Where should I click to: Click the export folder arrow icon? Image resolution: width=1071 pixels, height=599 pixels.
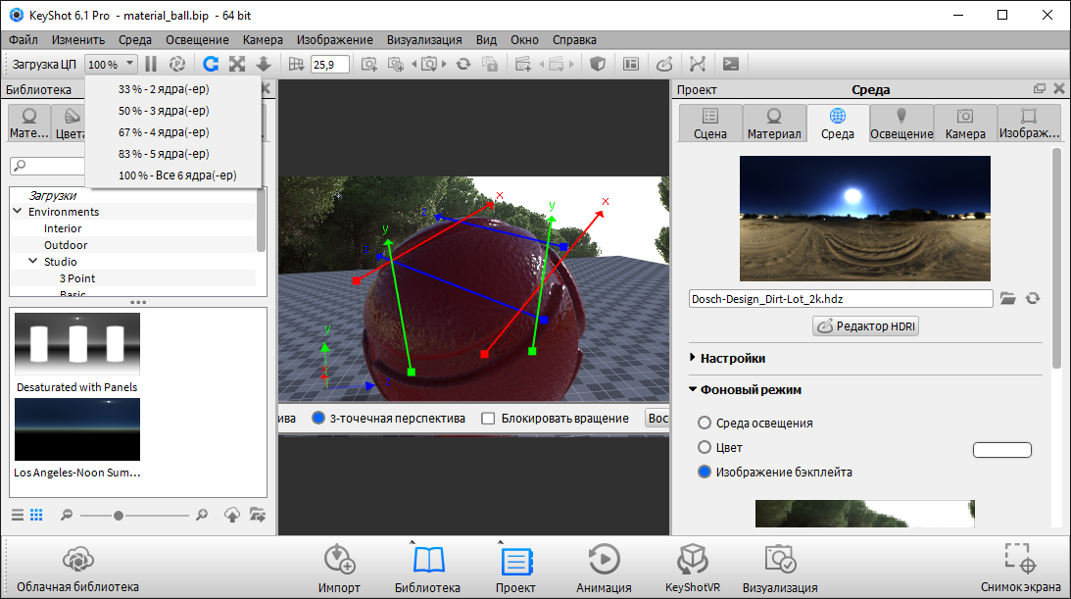[x=258, y=515]
